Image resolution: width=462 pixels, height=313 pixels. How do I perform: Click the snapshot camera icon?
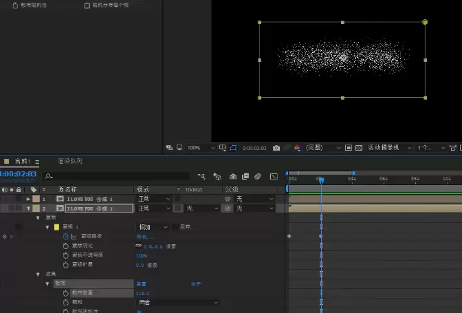coord(276,148)
